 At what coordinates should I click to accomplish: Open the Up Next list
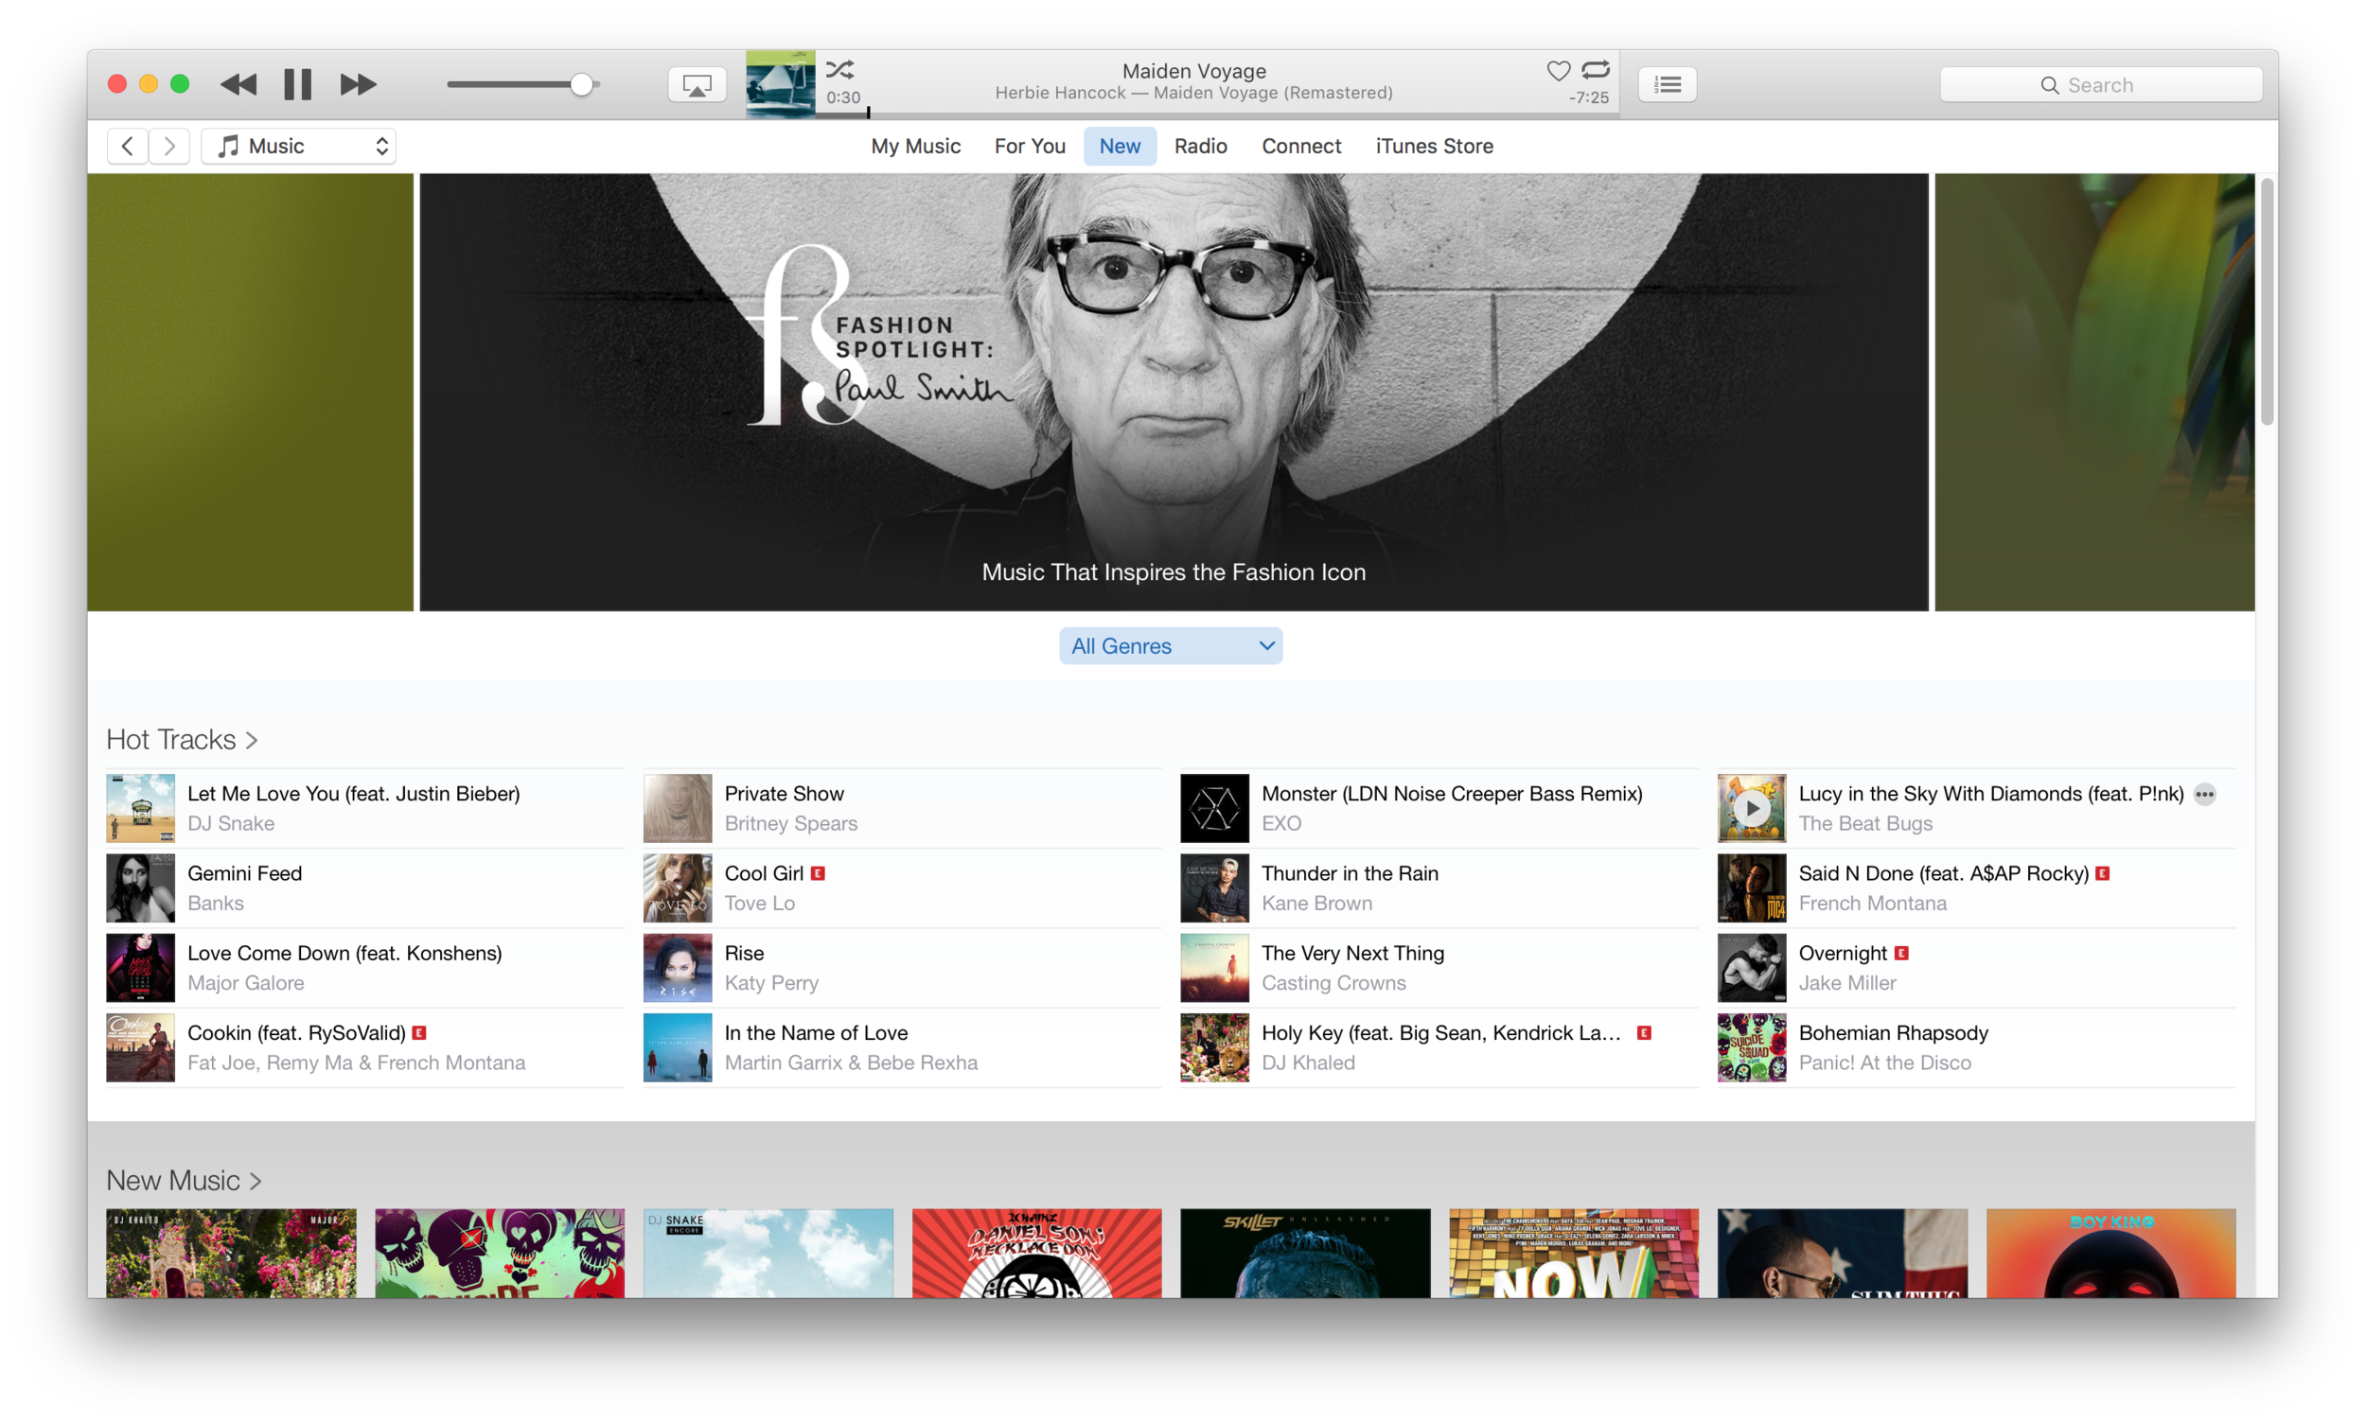click(x=1667, y=84)
